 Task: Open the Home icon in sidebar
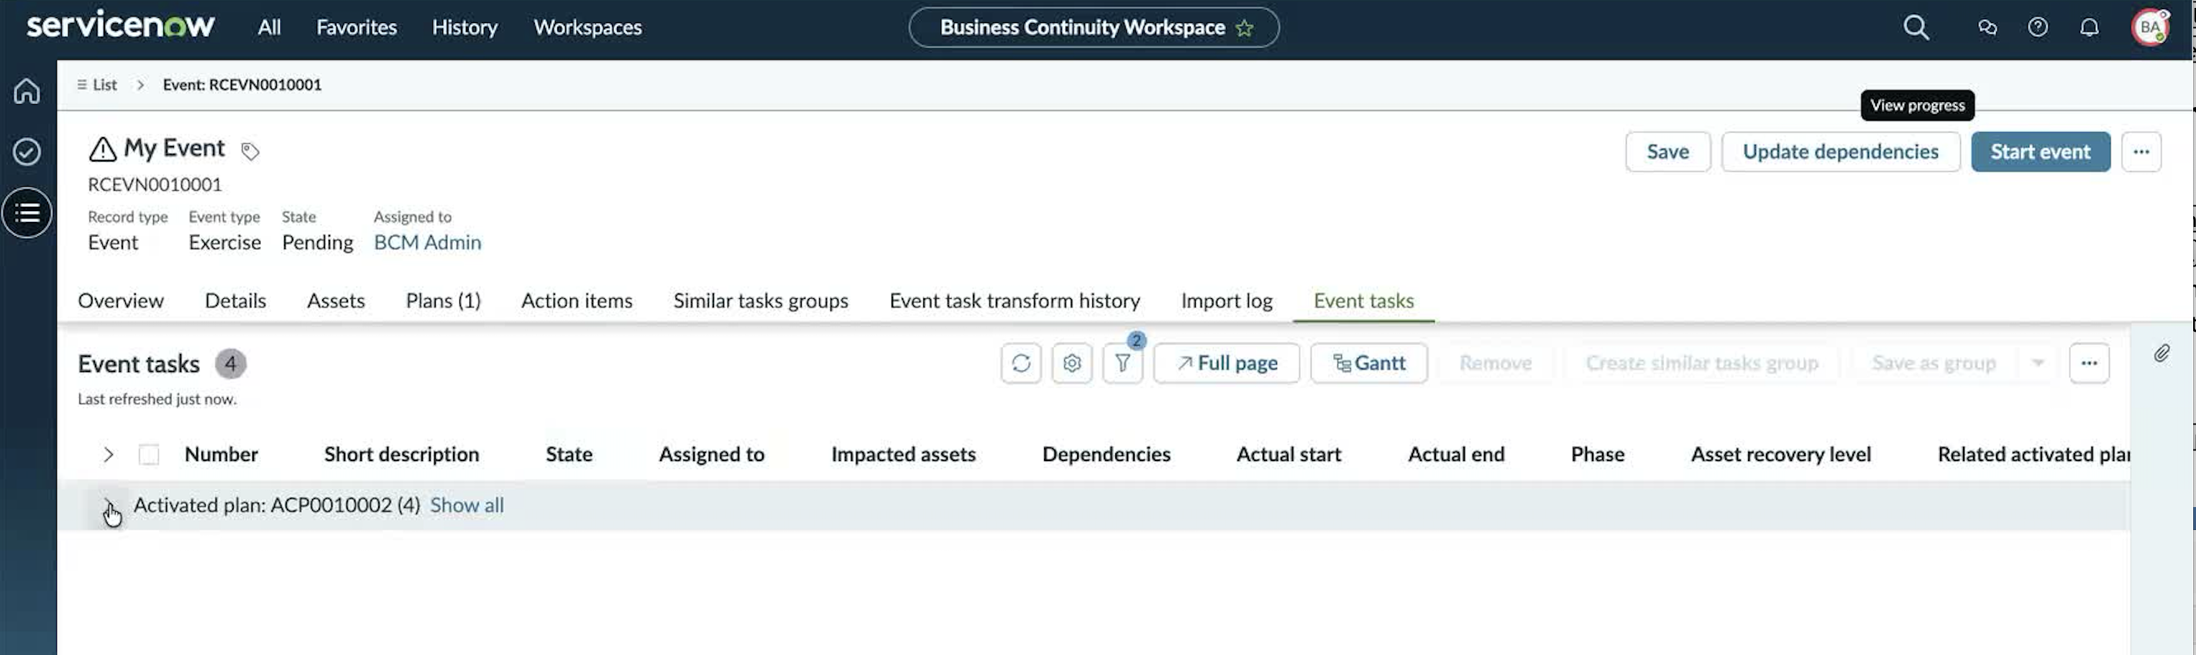[x=27, y=90]
